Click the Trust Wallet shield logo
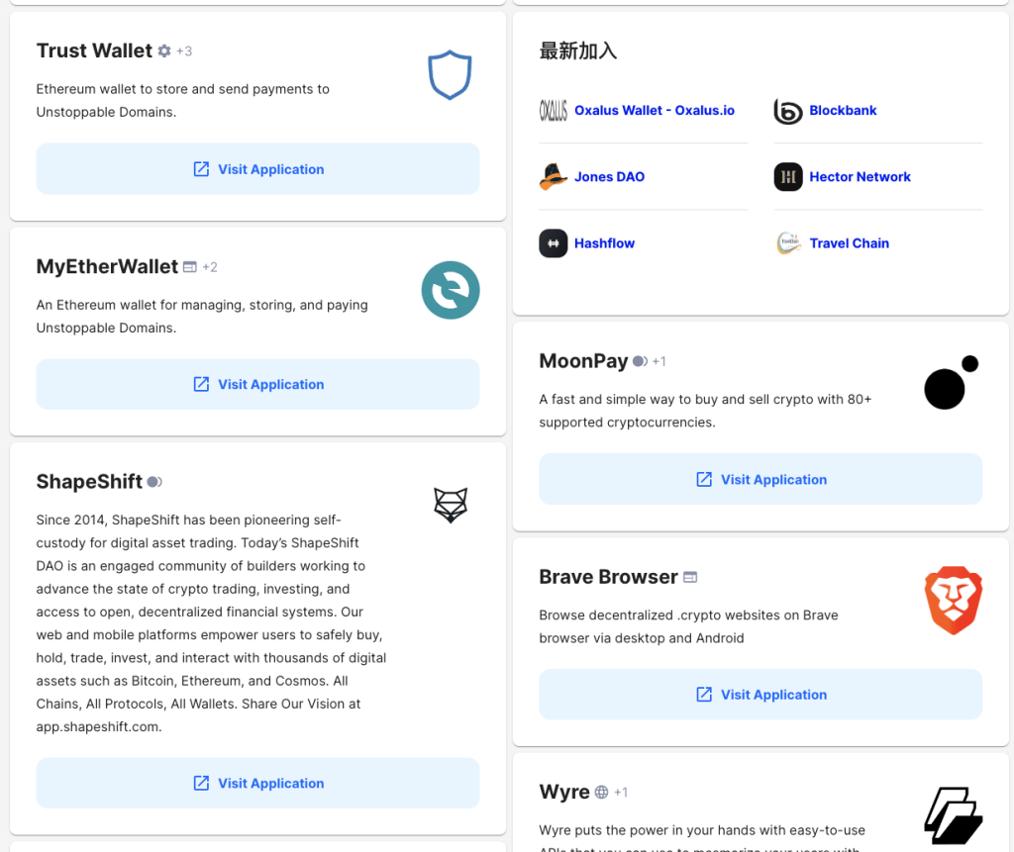The width and height of the screenshot is (1014, 852). tap(450, 75)
